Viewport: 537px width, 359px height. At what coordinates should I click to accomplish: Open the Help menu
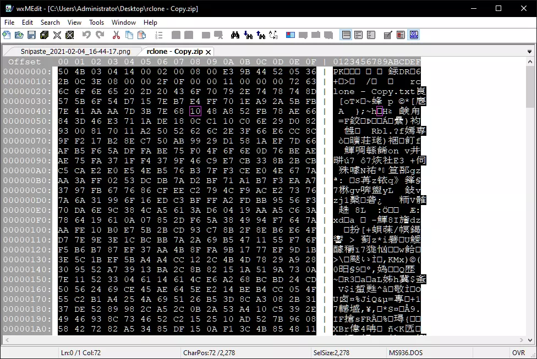tap(150, 22)
